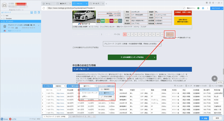Select 次のページ menu option
The width and height of the screenshot is (224, 121).
(x=89, y=89)
